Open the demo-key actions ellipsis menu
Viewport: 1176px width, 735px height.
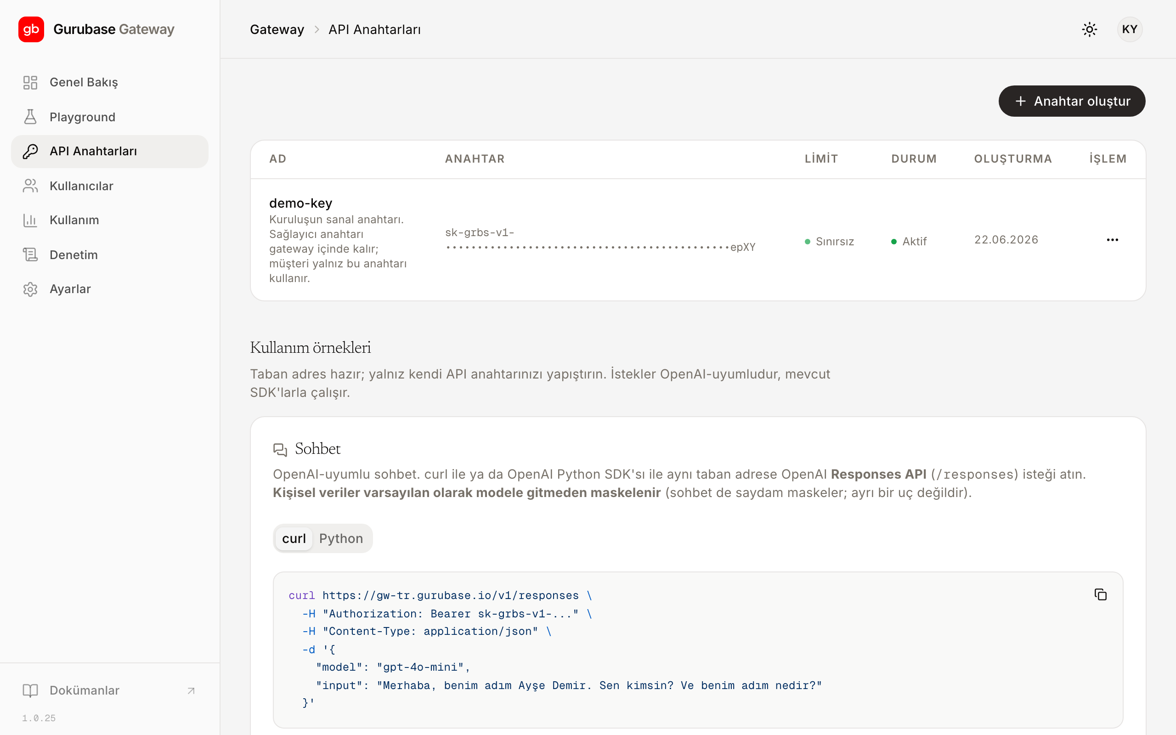[1112, 240]
